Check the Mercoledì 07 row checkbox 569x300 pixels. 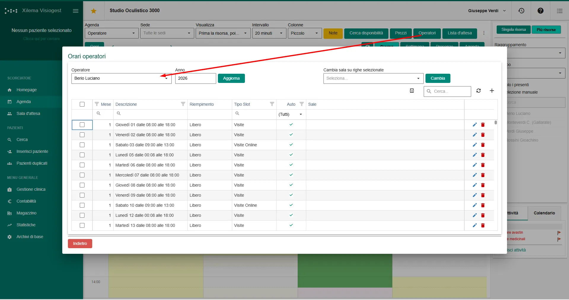tap(82, 175)
